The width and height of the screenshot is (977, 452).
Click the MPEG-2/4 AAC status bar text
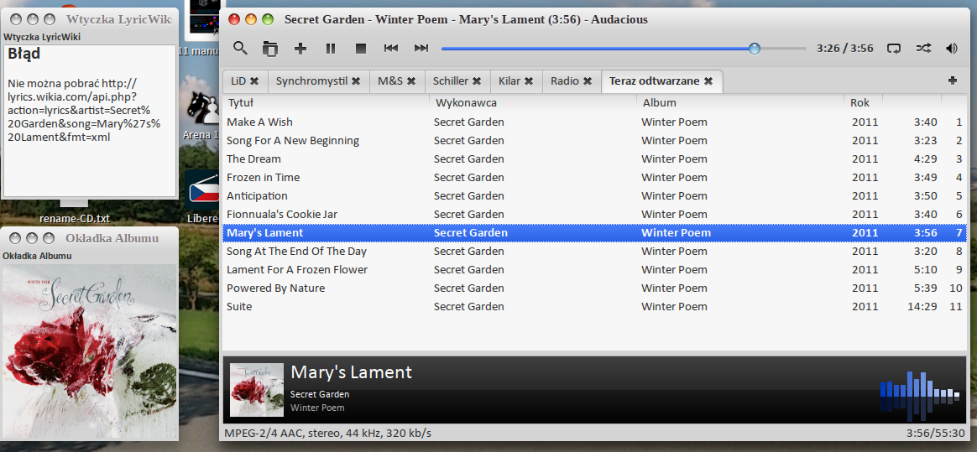(327, 434)
